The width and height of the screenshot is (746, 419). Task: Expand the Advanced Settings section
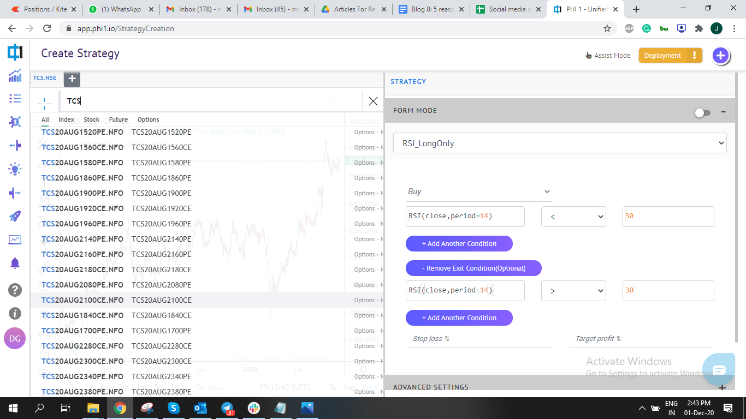(x=722, y=387)
